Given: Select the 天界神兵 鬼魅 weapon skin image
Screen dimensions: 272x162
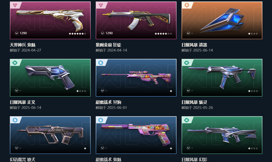Looking at the screenshot, I should click(x=50, y=20).
